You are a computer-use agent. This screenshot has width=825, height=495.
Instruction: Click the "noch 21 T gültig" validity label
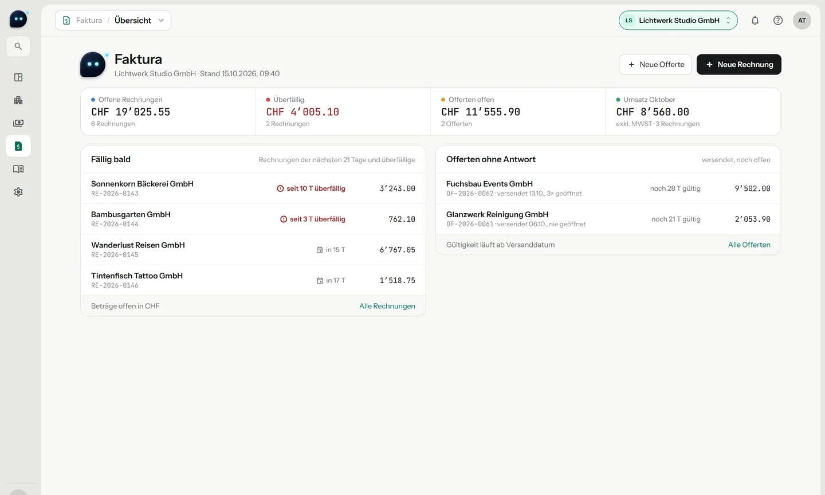(676, 219)
